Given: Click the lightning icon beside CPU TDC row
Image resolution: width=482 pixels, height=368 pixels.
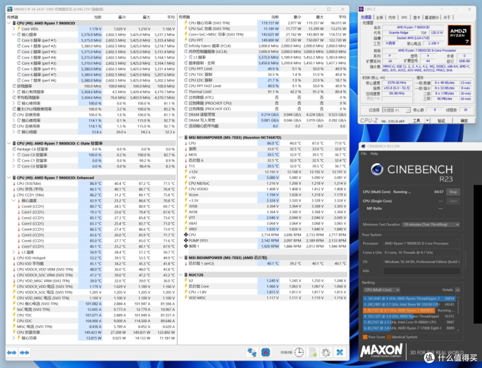Looking at the screenshot, I should (14, 315).
